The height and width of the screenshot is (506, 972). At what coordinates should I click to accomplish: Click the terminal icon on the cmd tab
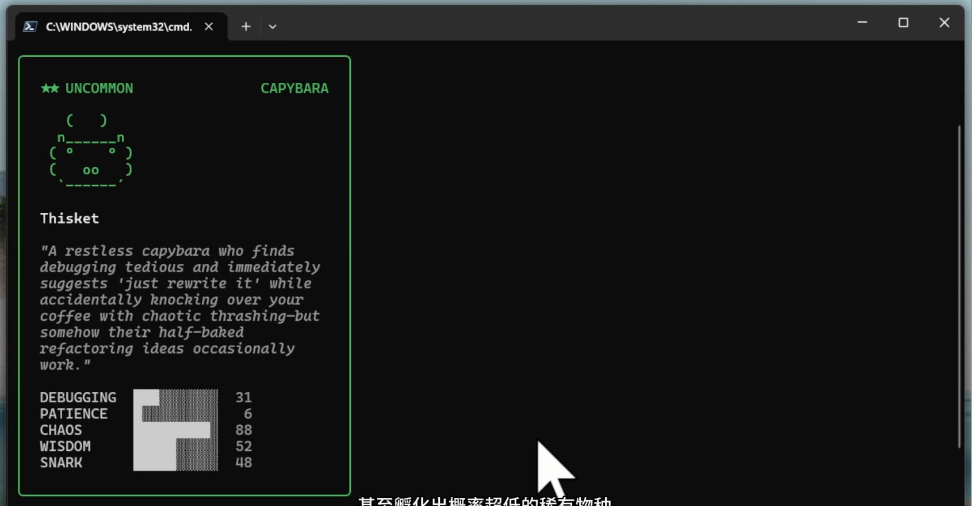point(30,27)
